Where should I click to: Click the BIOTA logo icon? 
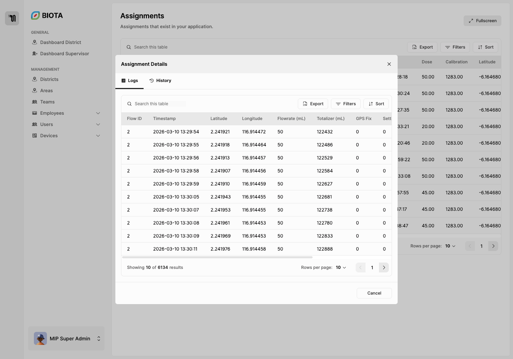click(35, 15)
